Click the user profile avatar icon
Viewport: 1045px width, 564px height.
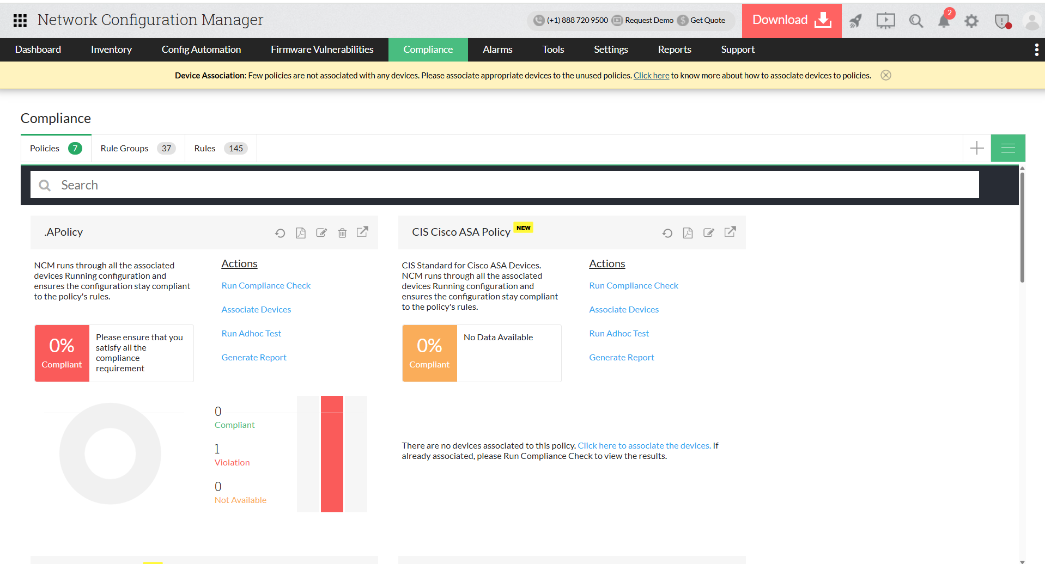(x=1031, y=21)
